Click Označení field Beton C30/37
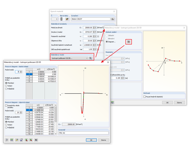The height and width of the screenshot is (153, 190). (x=91, y=19)
